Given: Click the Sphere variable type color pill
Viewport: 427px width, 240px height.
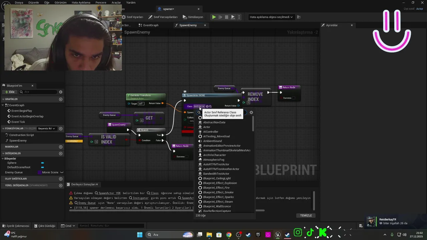Looking at the screenshot, I should click(x=42, y=163).
